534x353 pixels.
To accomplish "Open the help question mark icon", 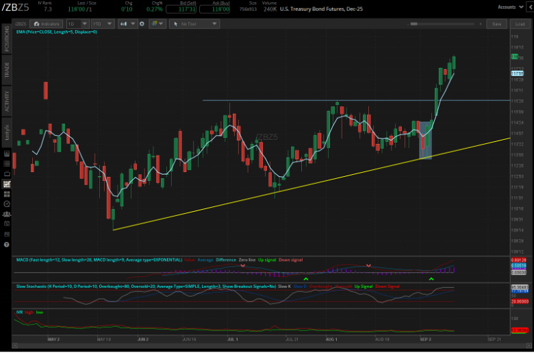I will 7,245.
